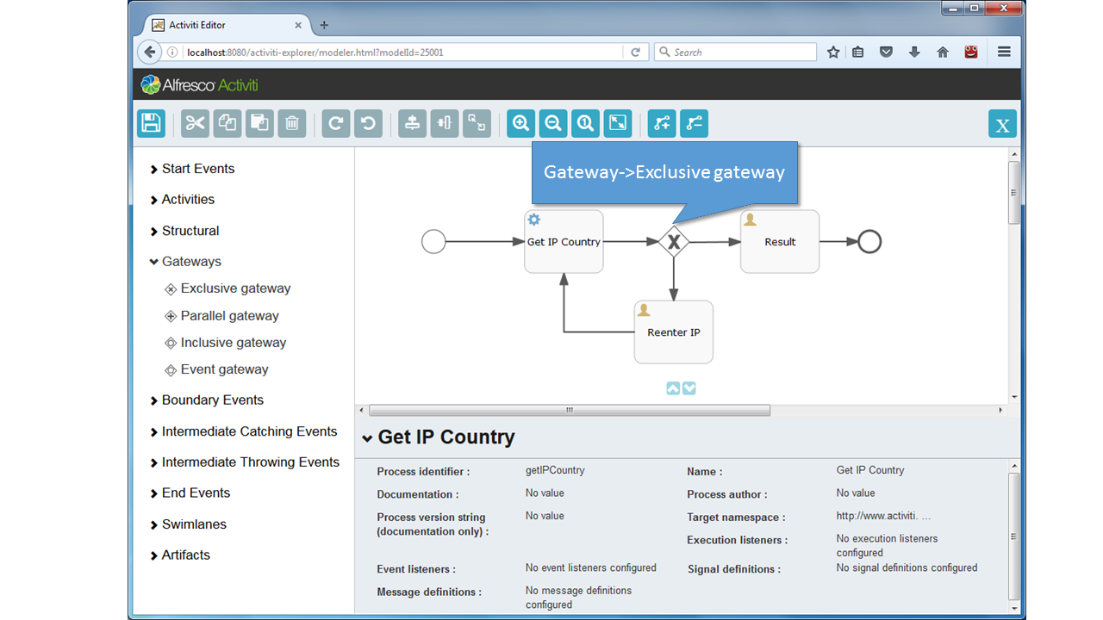Zoom out of the canvas
Viewport: 1103px width, 620px height.
pos(553,123)
